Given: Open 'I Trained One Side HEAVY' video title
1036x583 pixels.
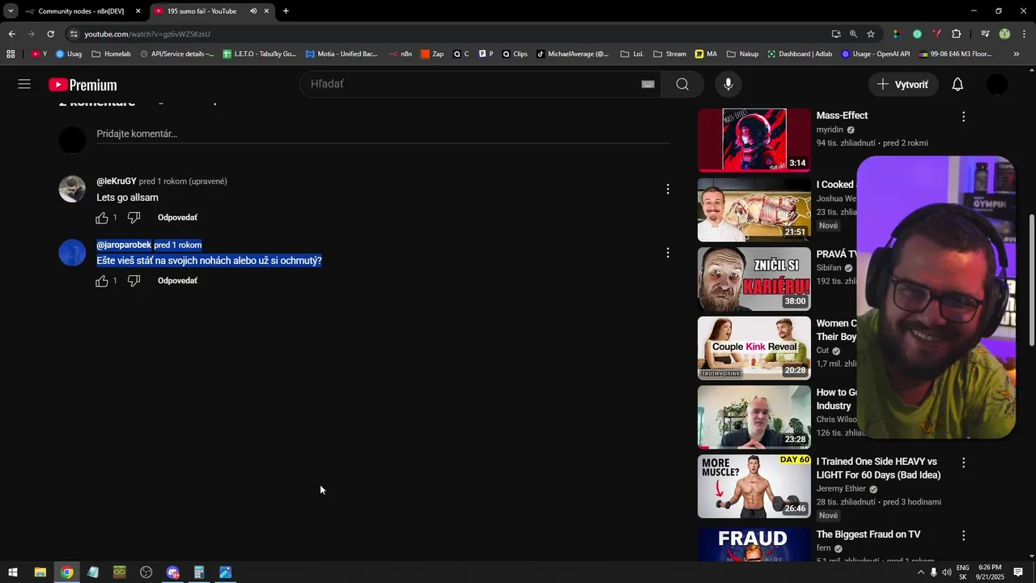Looking at the screenshot, I should tap(878, 468).
